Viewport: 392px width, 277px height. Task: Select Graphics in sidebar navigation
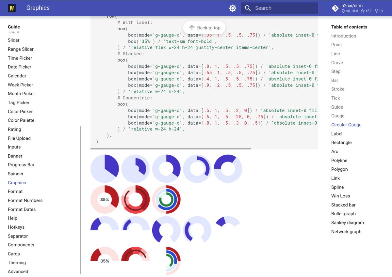click(x=17, y=183)
